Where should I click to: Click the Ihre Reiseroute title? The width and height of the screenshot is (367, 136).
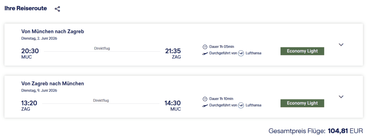tap(26, 8)
